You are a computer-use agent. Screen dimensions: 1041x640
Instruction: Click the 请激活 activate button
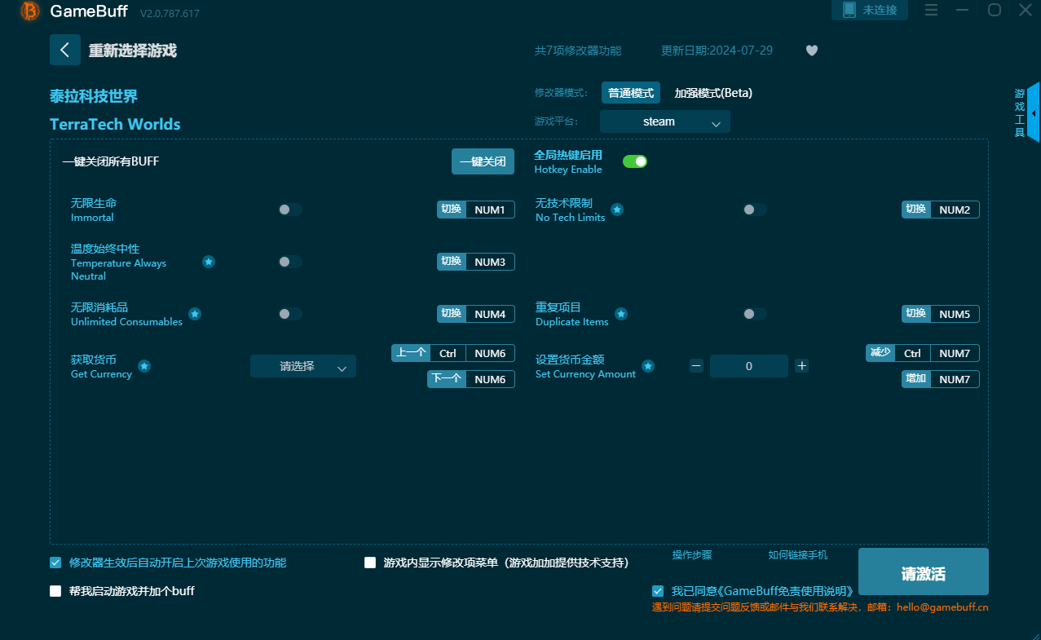point(924,572)
